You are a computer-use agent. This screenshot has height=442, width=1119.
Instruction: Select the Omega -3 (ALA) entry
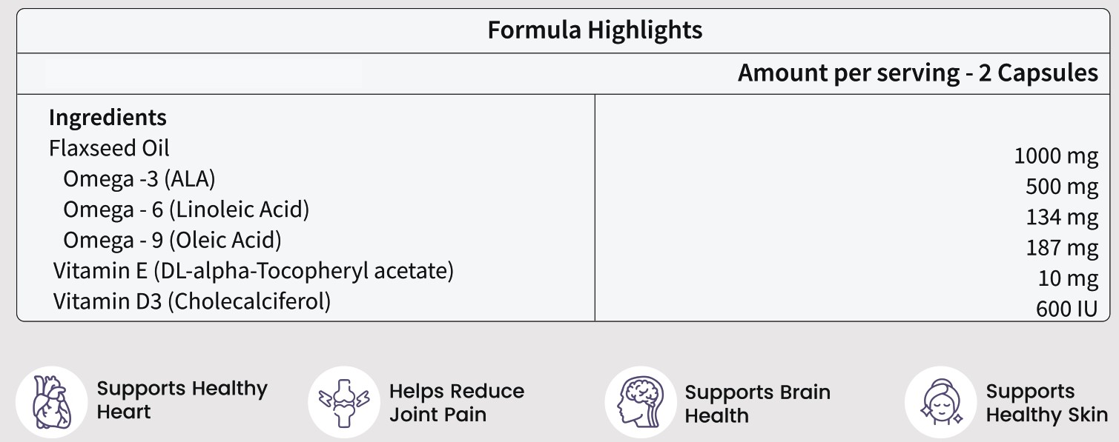[139, 179]
